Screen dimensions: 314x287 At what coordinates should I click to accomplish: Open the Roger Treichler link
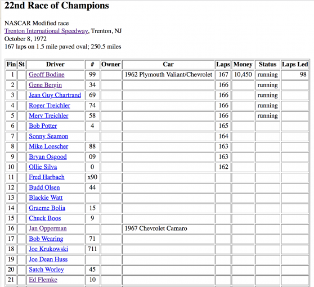coord(50,105)
